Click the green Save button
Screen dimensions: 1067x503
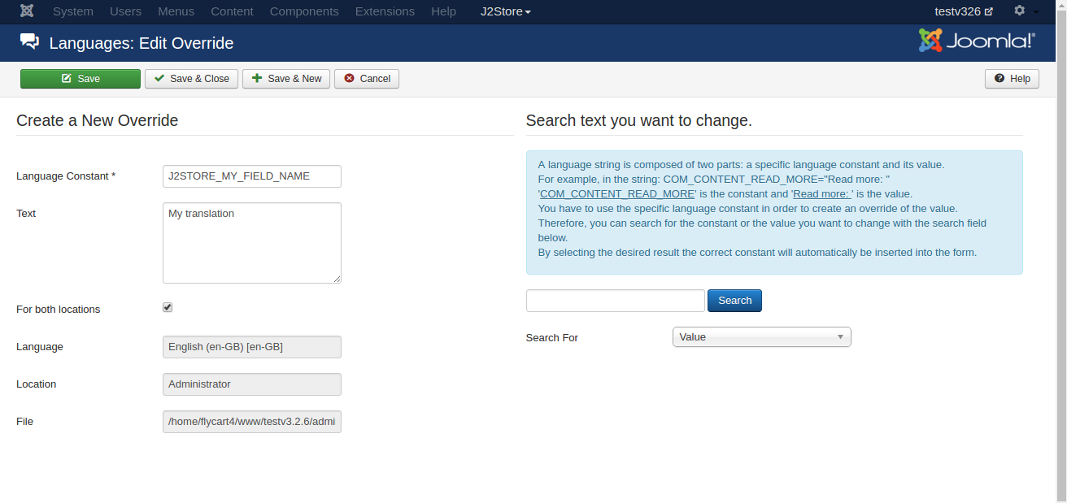(x=81, y=79)
